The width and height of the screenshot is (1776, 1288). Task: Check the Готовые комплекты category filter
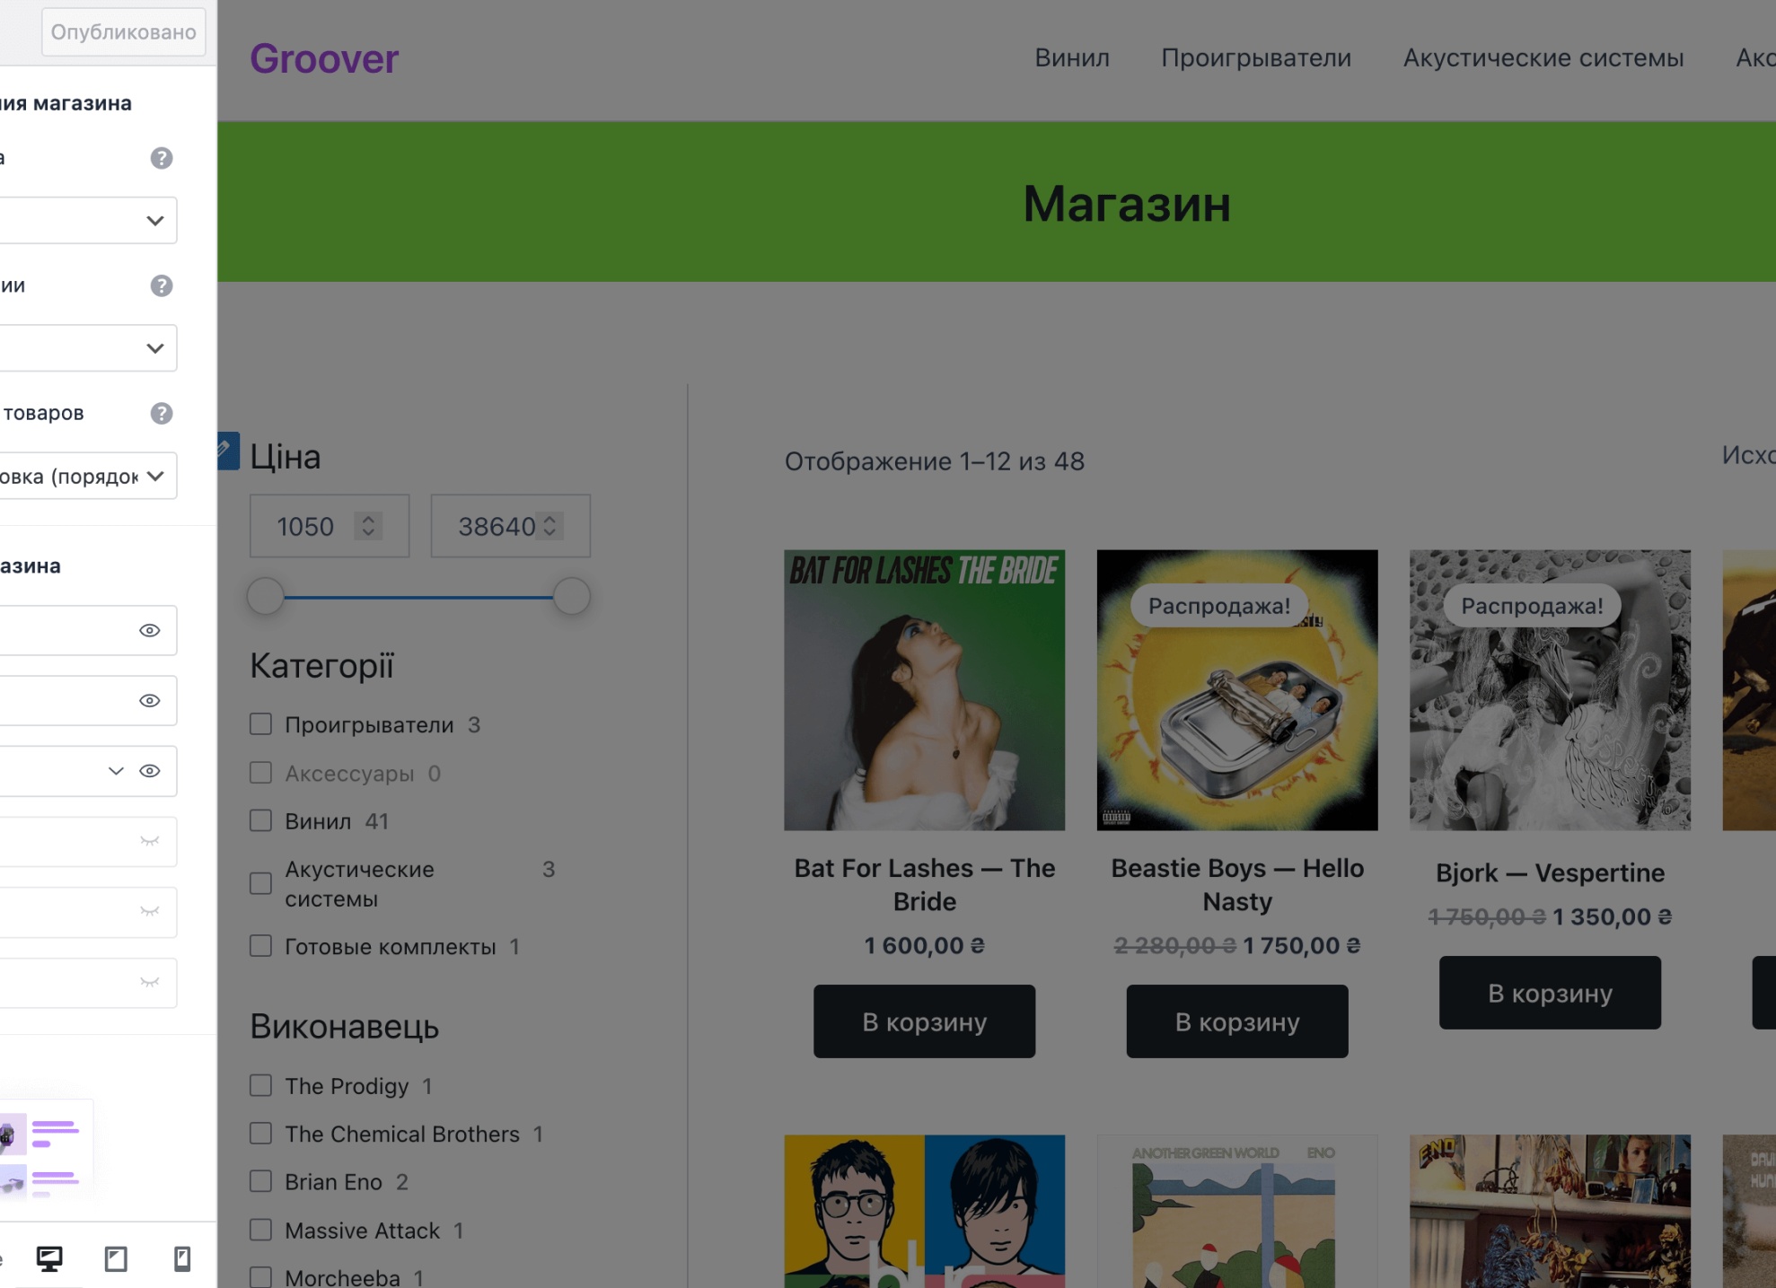(x=260, y=946)
